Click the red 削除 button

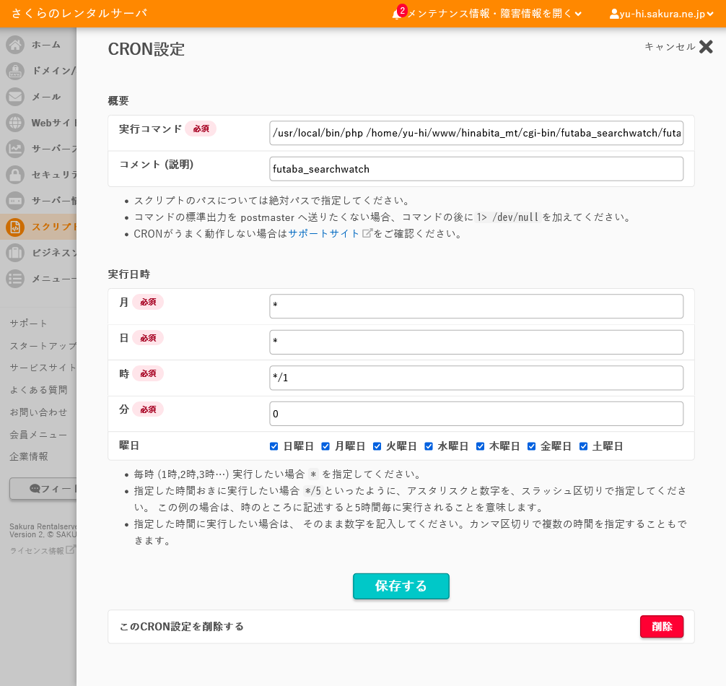(661, 626)
